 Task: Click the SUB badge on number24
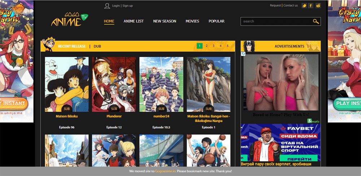pos(161,109)
